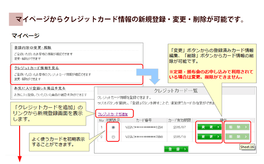Click the 初期表示 column header
The image size is (264, 164).
(x=113, y=120)
